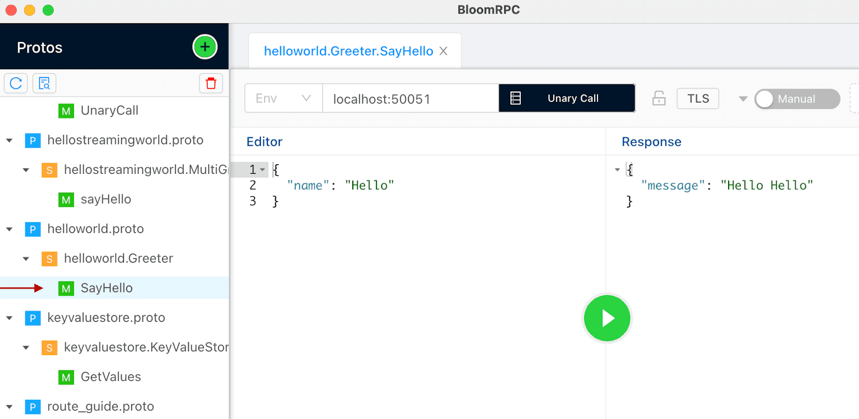Select the sayHello method

pos(106,200)
